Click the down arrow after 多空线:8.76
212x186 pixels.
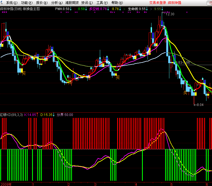click(x=109, y=9)
